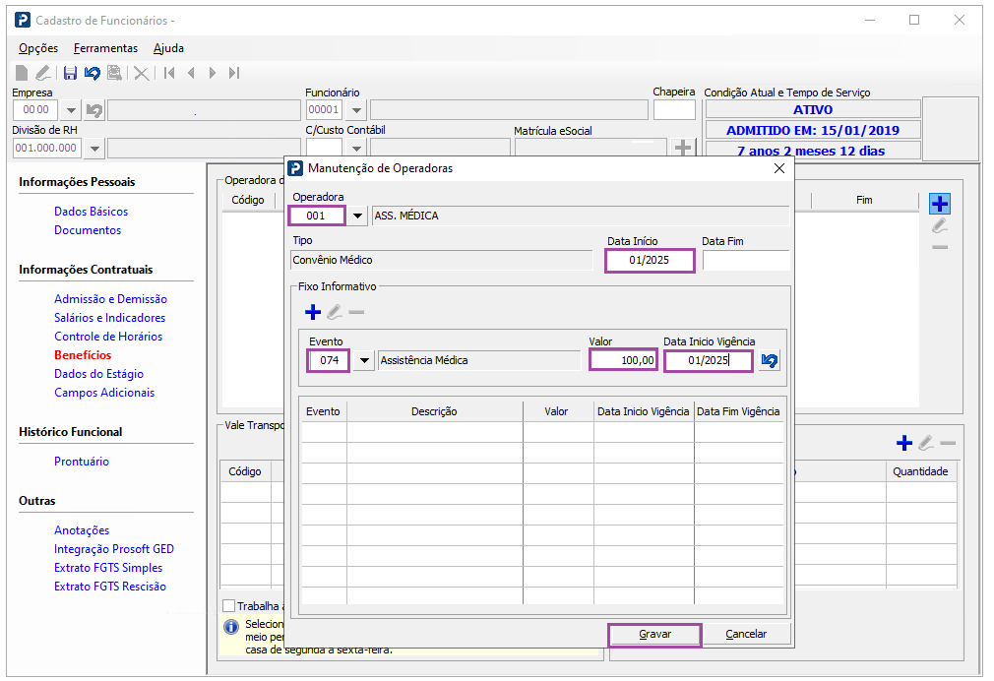This screenshot has width=994, height=681.
Task: Open Anotações link
Action: [x=82, y=530]
